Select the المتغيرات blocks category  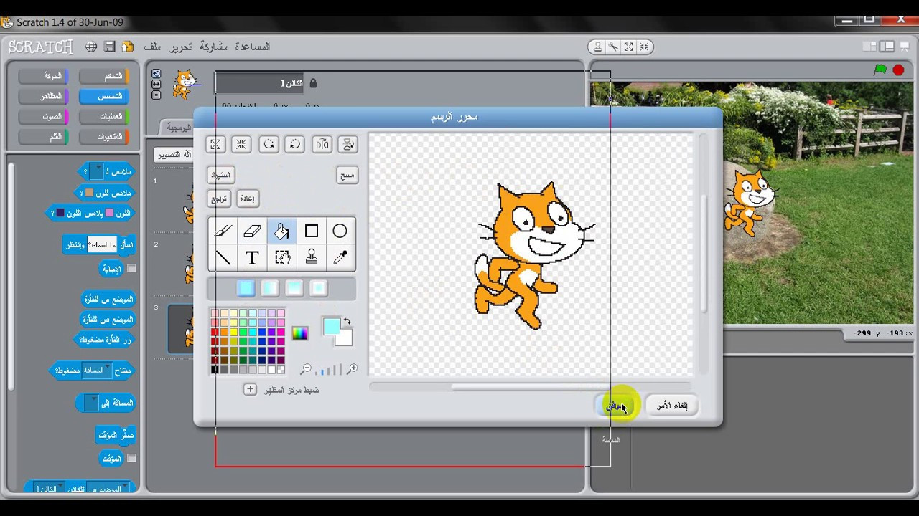[104, 136]
